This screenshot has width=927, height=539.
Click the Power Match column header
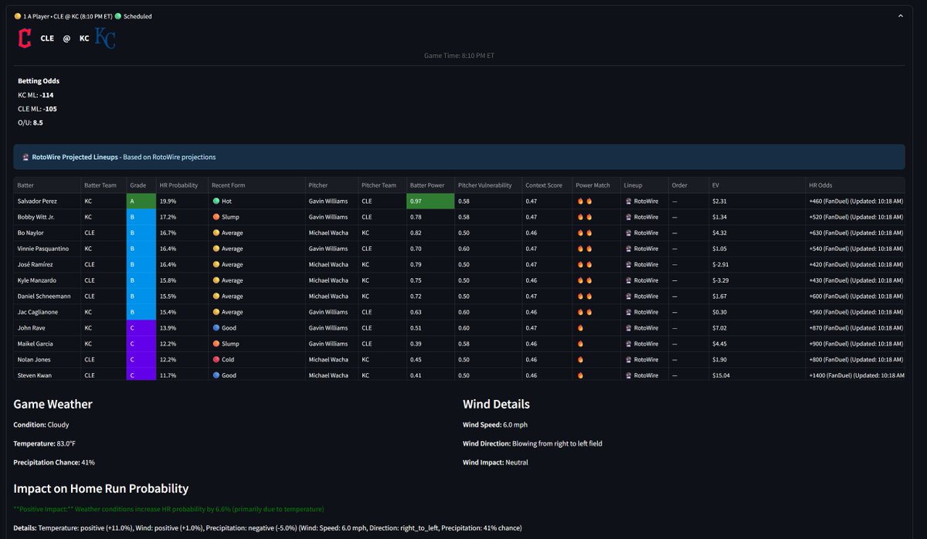tap(596, 185)
